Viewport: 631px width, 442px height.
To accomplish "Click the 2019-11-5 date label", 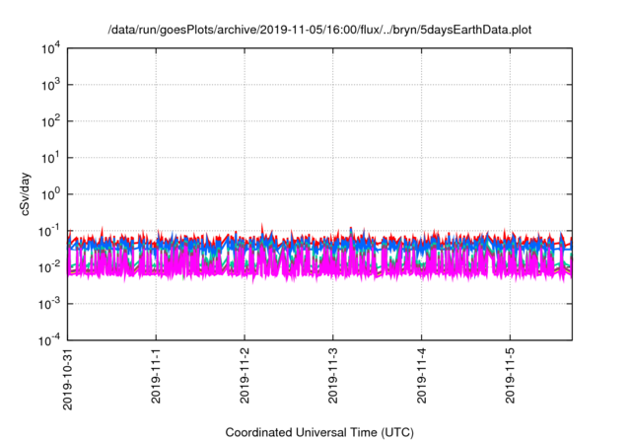I will (x=511, y=376).
